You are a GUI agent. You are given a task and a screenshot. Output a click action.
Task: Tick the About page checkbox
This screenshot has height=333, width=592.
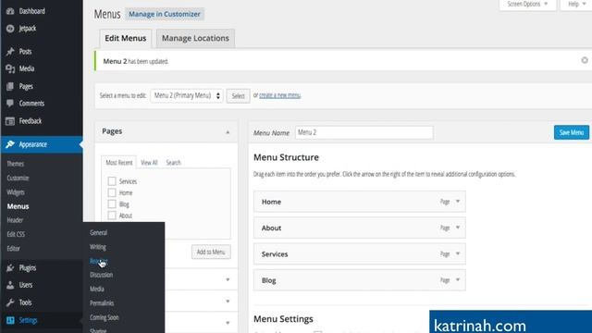click(x=112, y=216)
